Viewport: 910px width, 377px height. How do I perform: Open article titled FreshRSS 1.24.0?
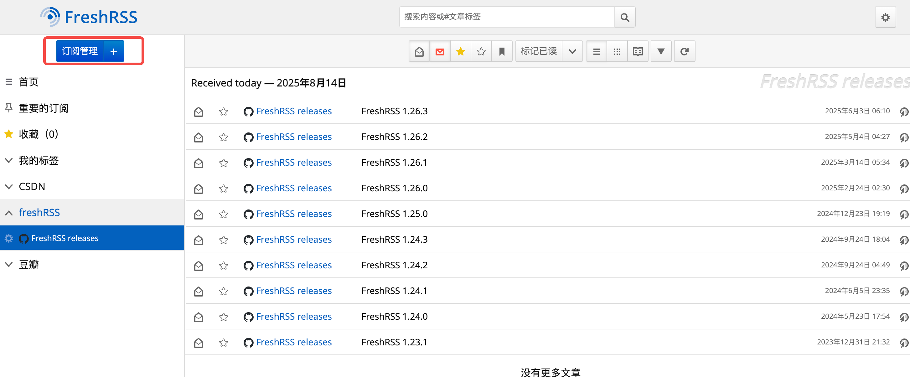pos(394,317)
